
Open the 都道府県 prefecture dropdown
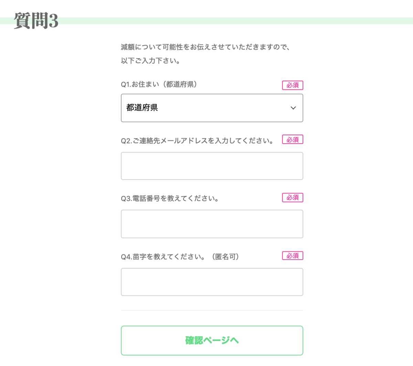pyautogui.click(x=212, y=108)
